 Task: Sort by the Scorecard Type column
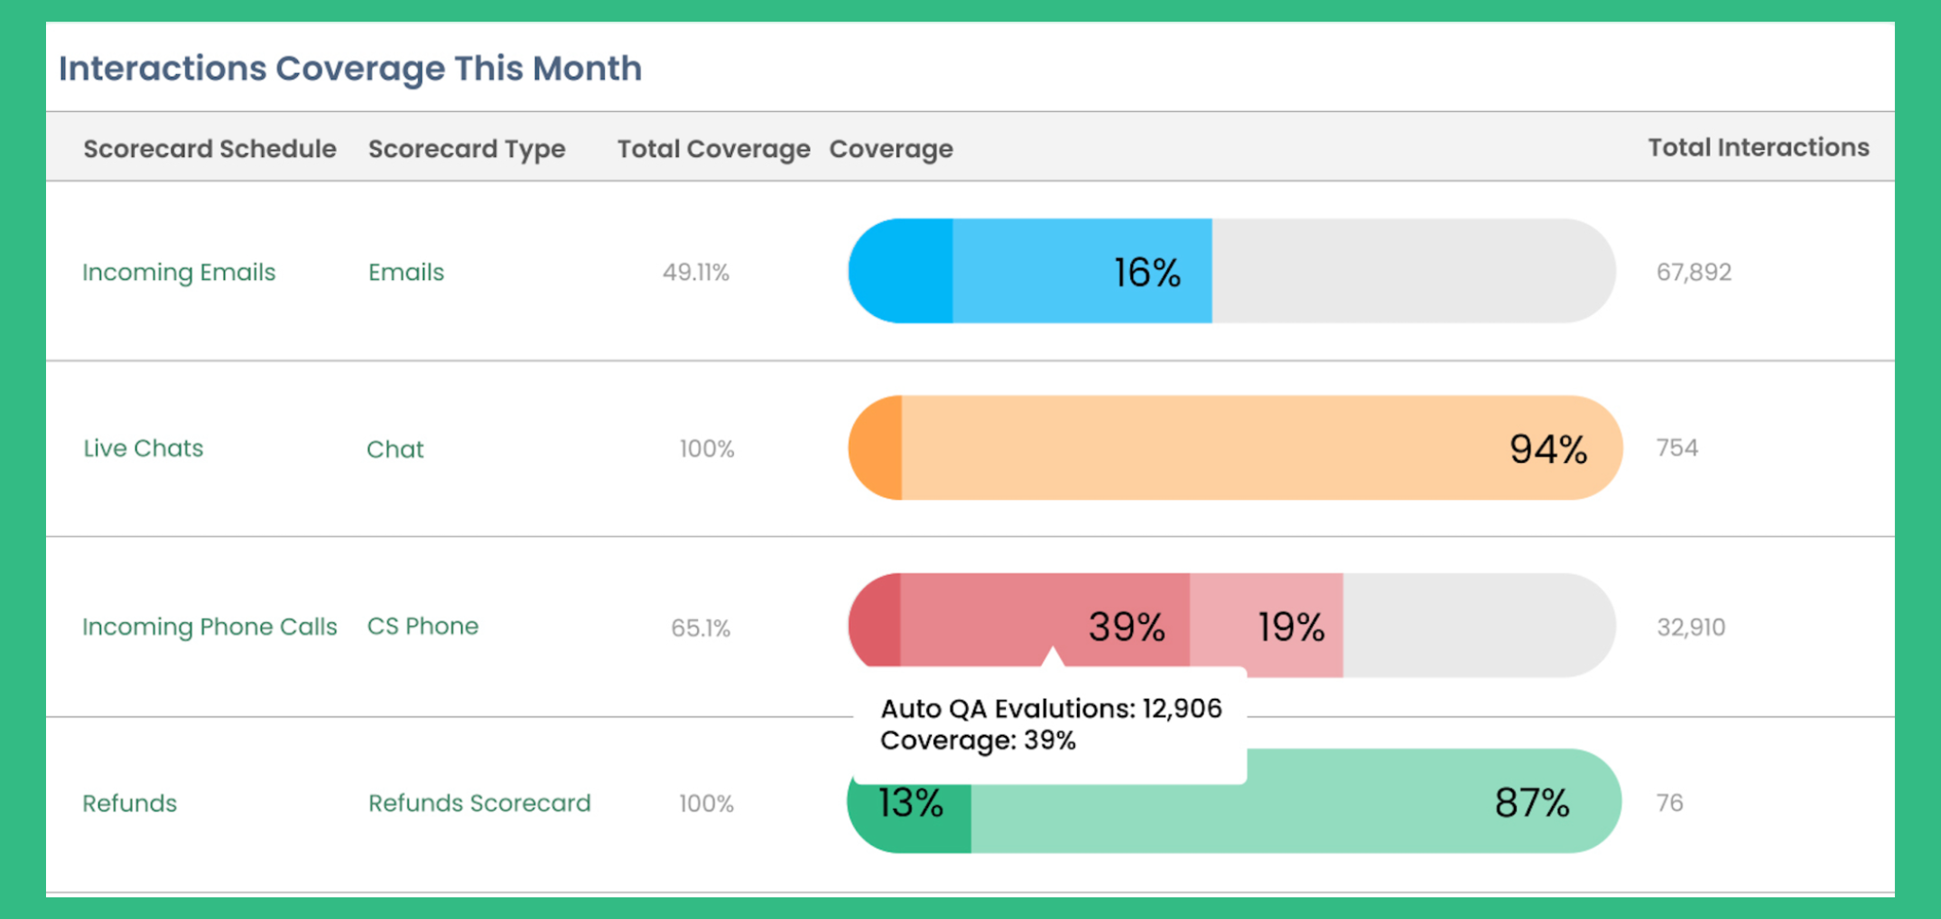pyautogui.click(x=467, y=149)
